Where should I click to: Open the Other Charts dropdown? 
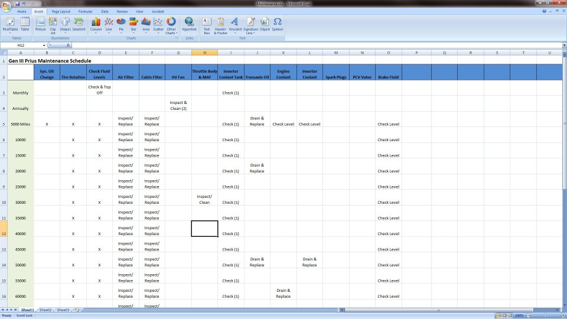171,25
